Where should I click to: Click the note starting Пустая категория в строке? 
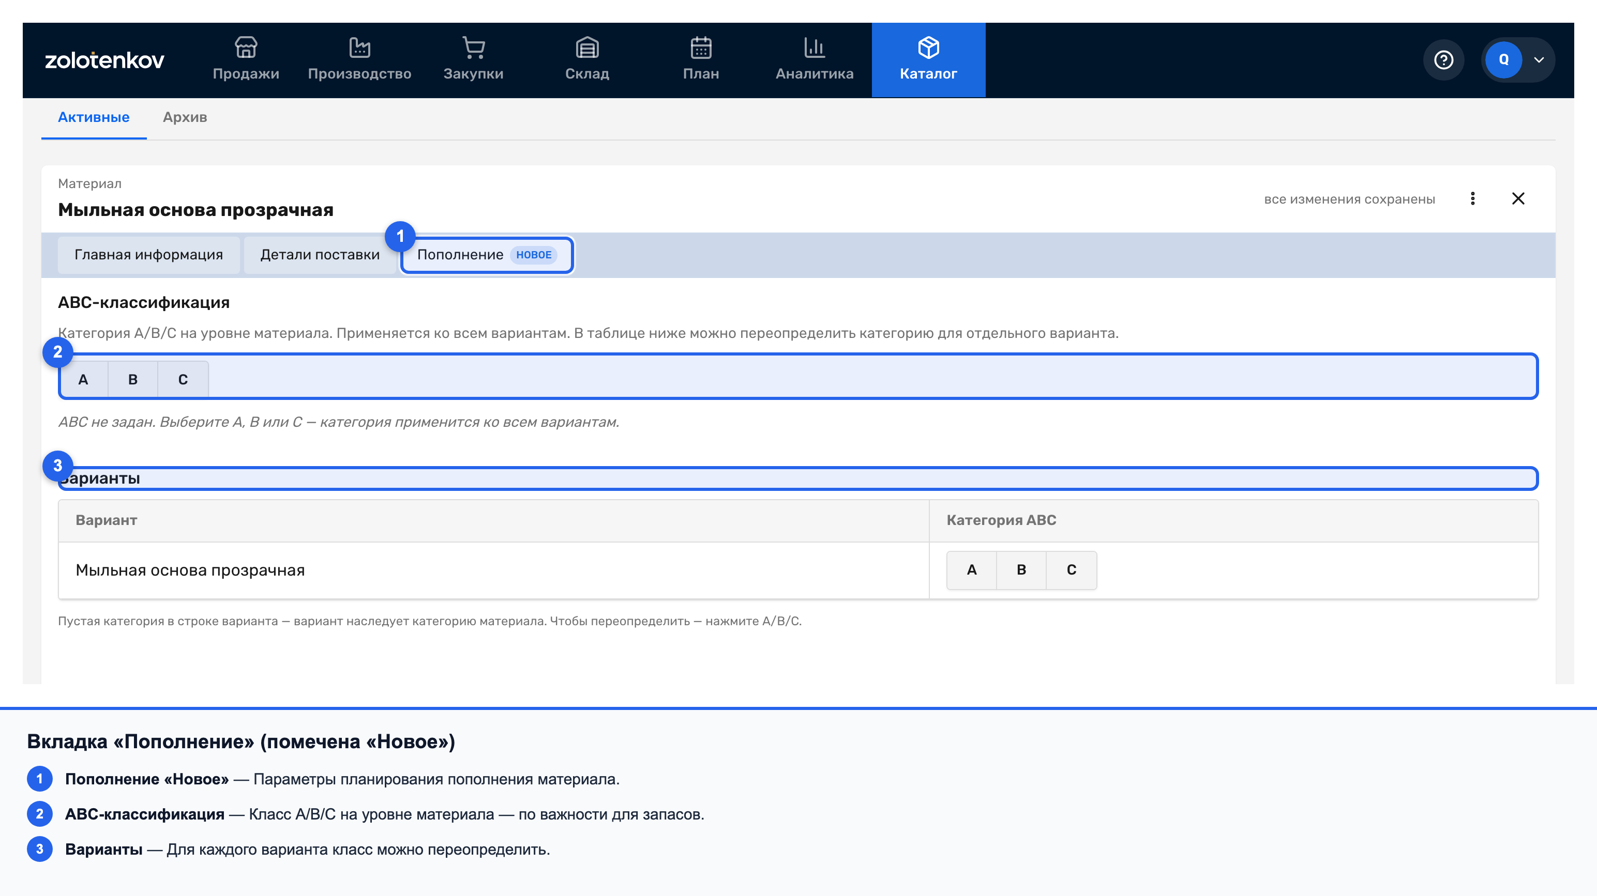coord(430,621)
